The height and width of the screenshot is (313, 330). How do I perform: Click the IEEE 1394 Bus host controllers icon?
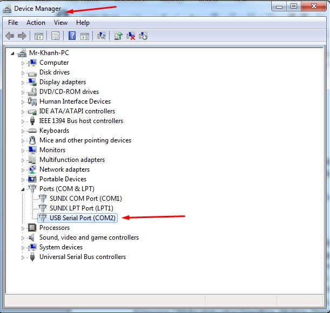coord(32,121)
